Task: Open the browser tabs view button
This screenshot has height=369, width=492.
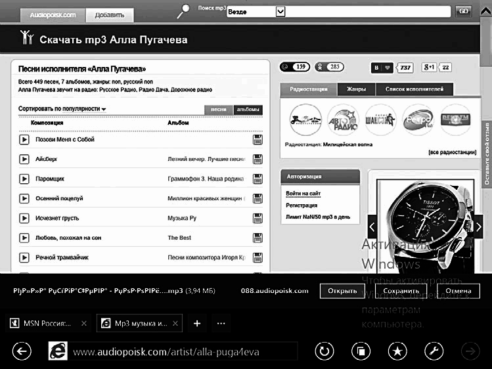Action: tap(361, 351)
